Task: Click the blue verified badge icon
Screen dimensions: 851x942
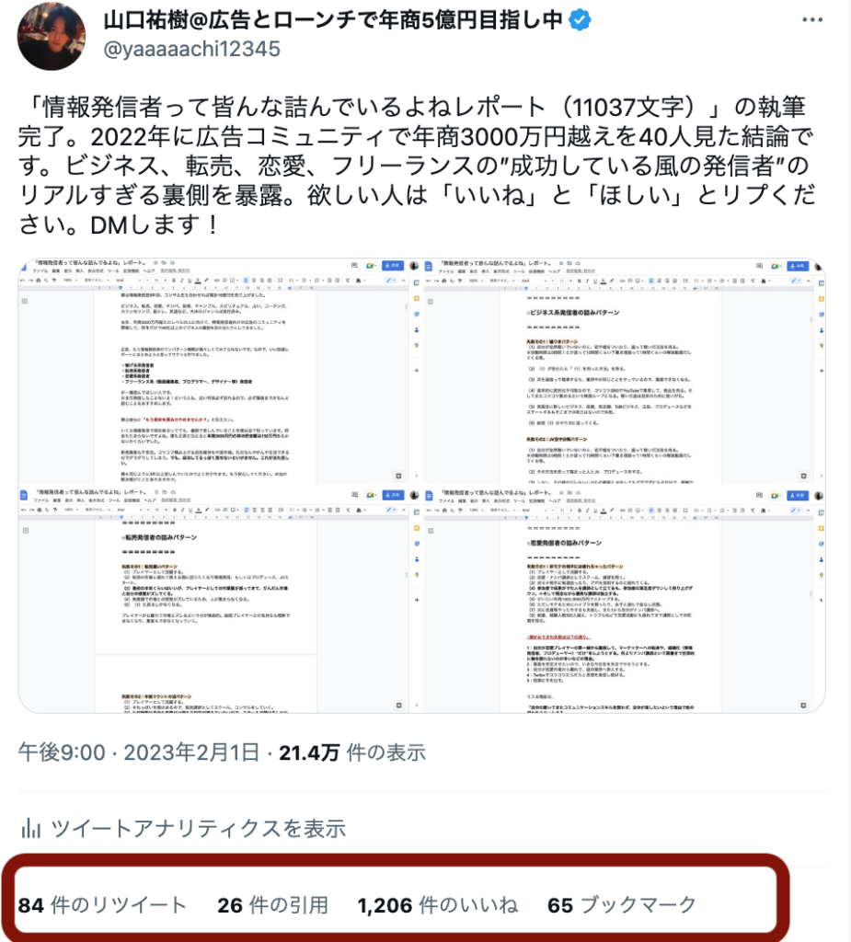Action: 580,20
